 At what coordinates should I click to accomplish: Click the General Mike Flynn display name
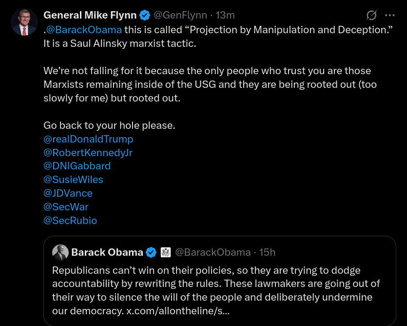pyautogui.click(x=90, y=16)
